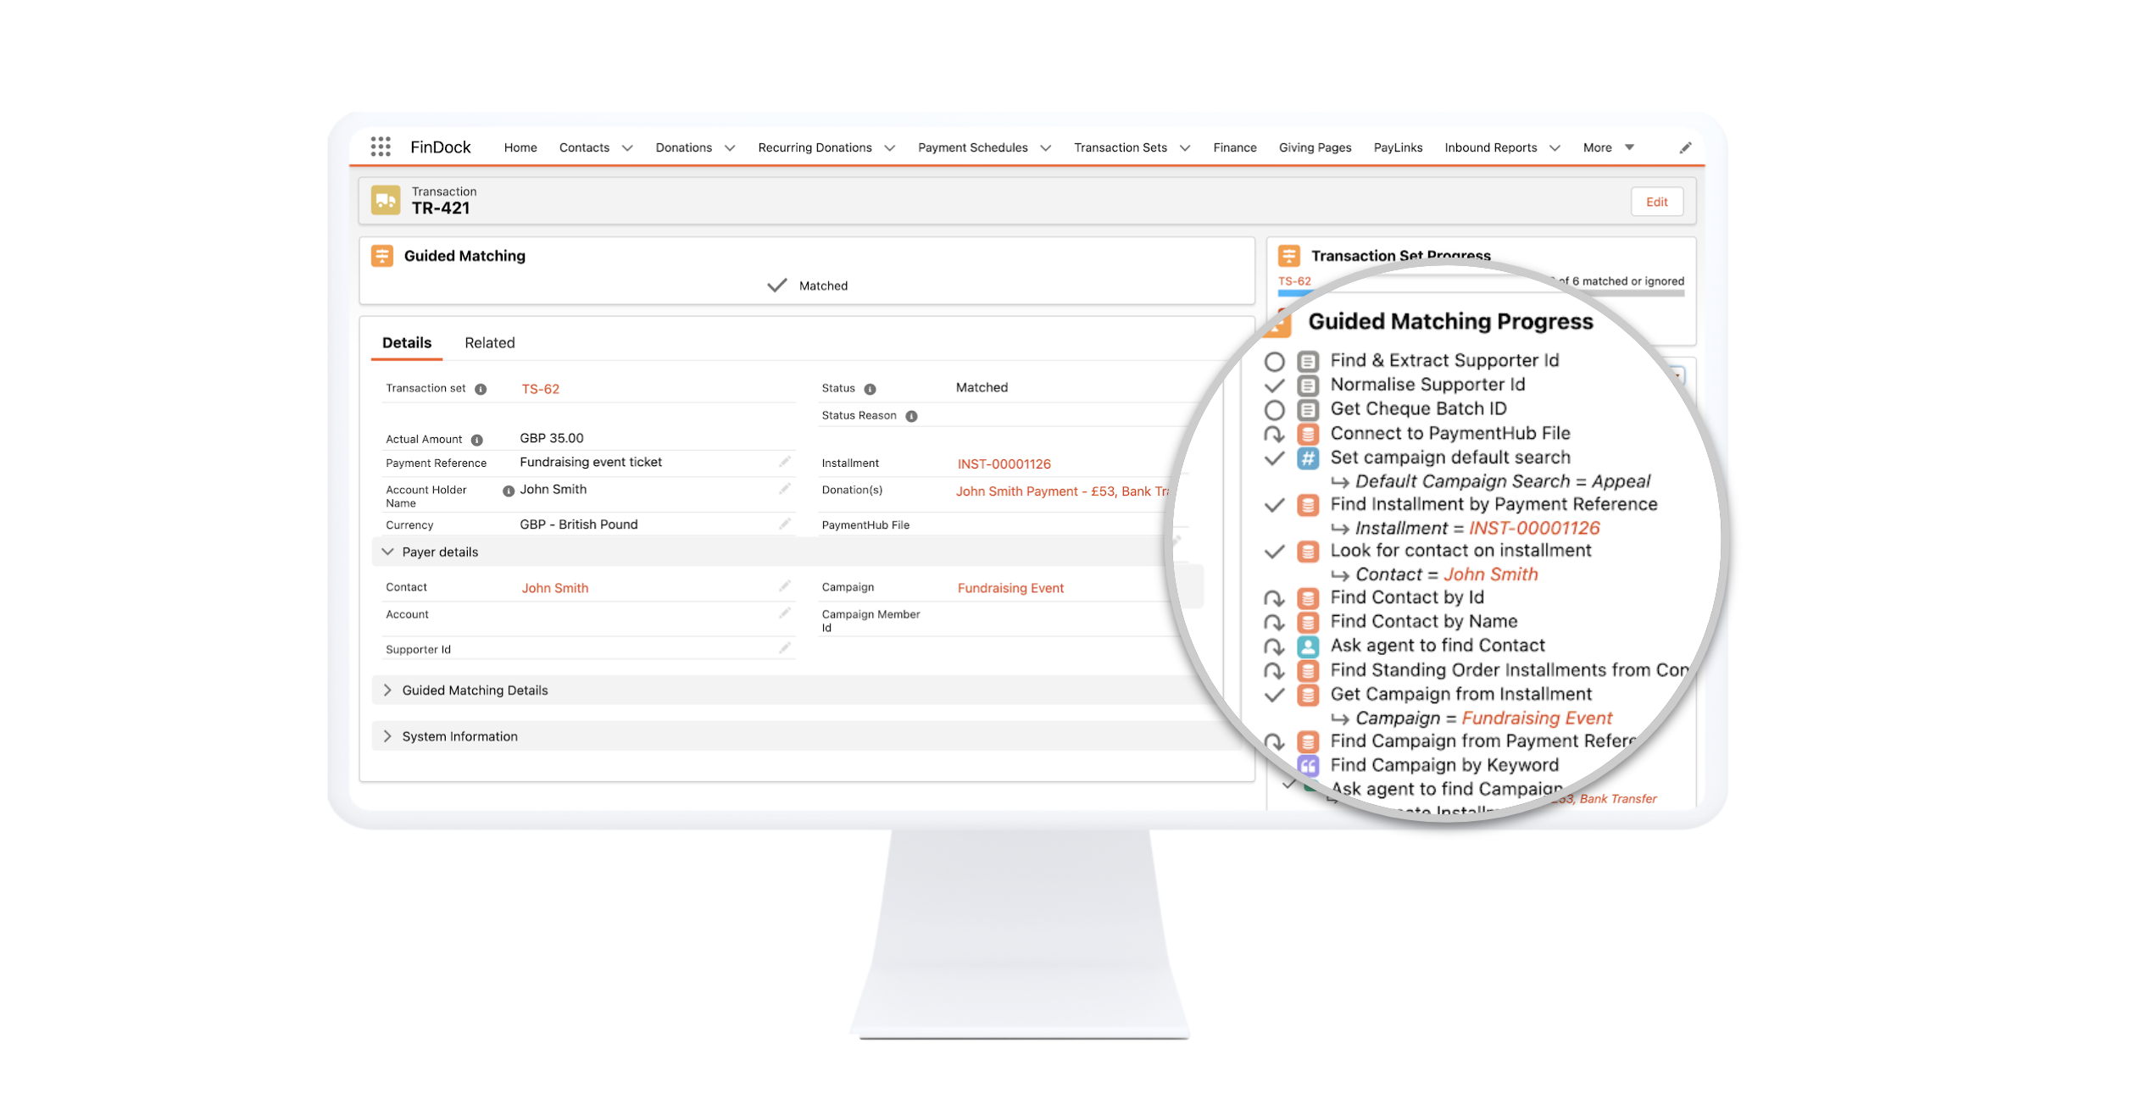Edit Account Holder Name via pencil icon
The image size is (2136, 1093).
785,489
